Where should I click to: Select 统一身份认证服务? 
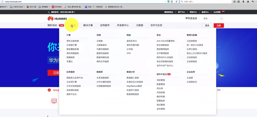click(195, 45)
